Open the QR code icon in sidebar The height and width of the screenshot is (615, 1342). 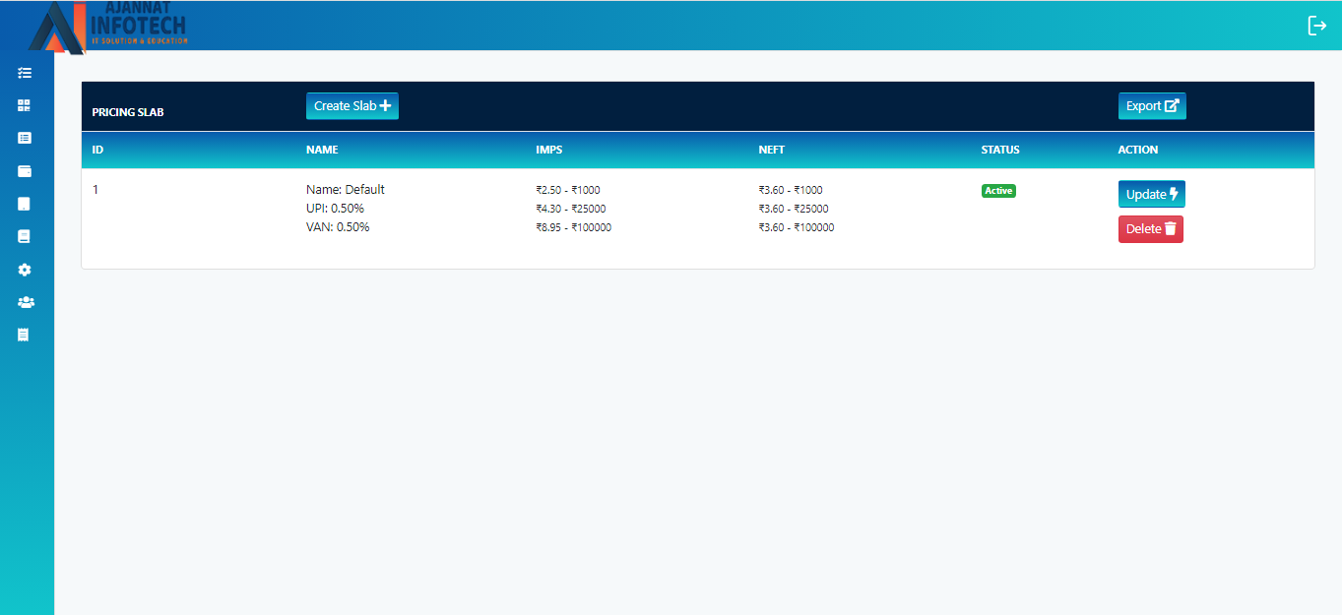click(x=25, y=105)
